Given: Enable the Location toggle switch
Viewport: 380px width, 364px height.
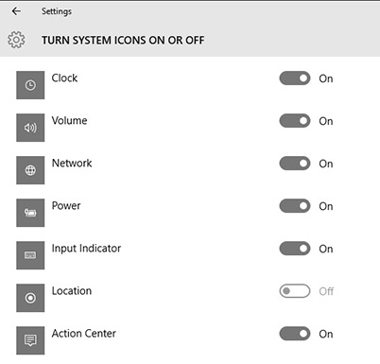Looking at the screenshot, I should [x=295, y=291].
